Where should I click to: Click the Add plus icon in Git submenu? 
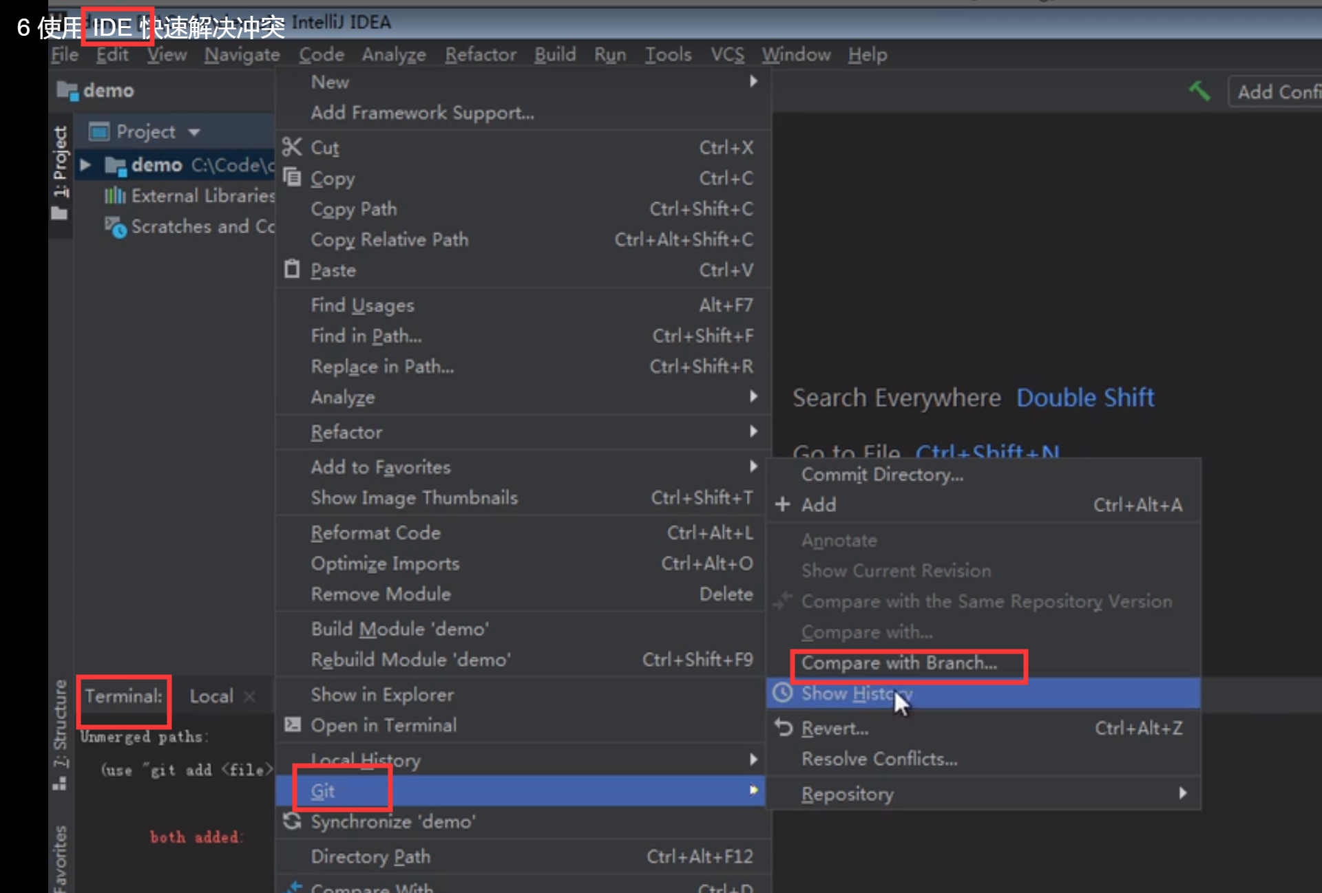[x=783, y=504]
